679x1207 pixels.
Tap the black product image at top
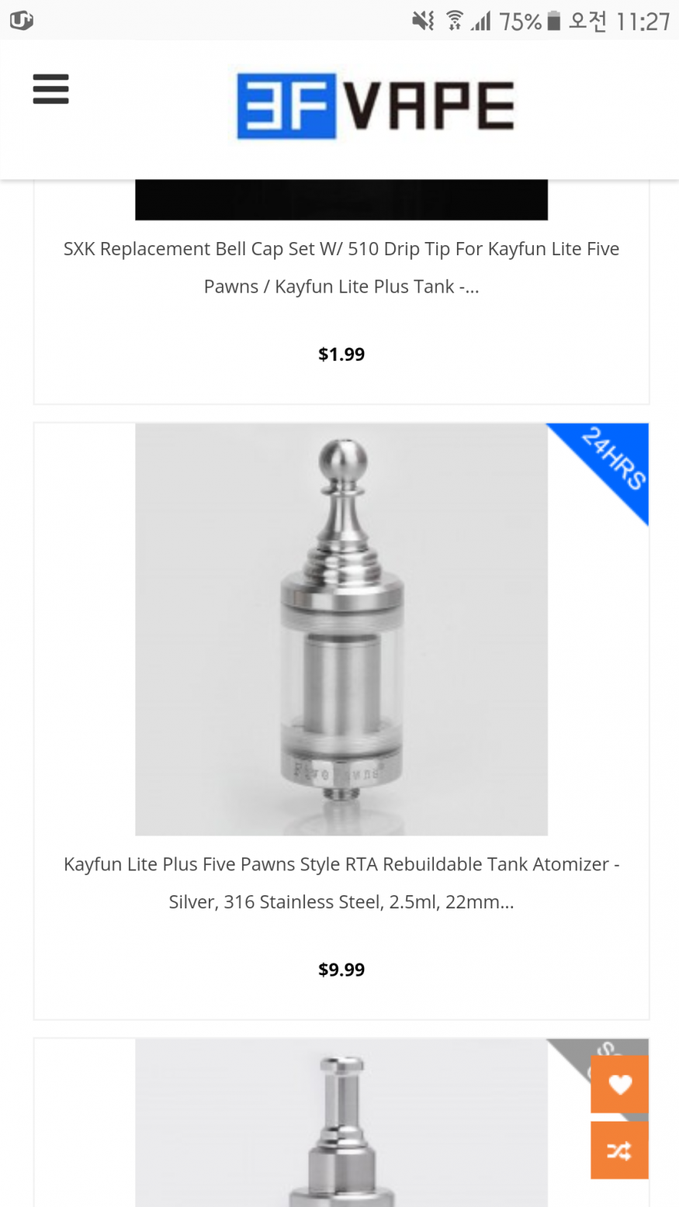point(341,200)
